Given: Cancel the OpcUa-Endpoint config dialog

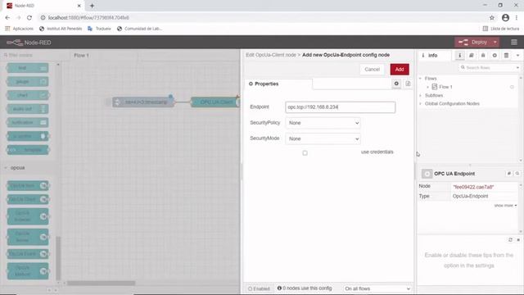Looking at the screenshot, I should (372, 69).
